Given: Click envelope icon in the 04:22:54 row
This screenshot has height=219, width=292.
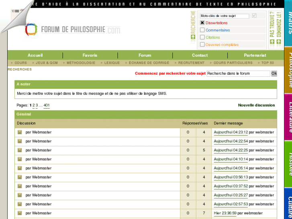Looking at the screenshot, I should pyautogui.click(x=20, y=141).
